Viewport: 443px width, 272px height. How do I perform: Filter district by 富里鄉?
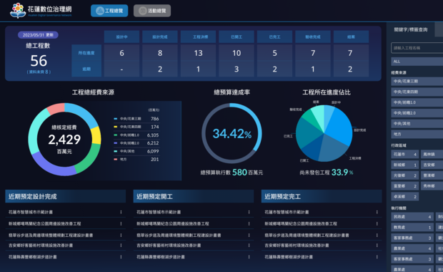pyautogui.click(x=405, y=186)
